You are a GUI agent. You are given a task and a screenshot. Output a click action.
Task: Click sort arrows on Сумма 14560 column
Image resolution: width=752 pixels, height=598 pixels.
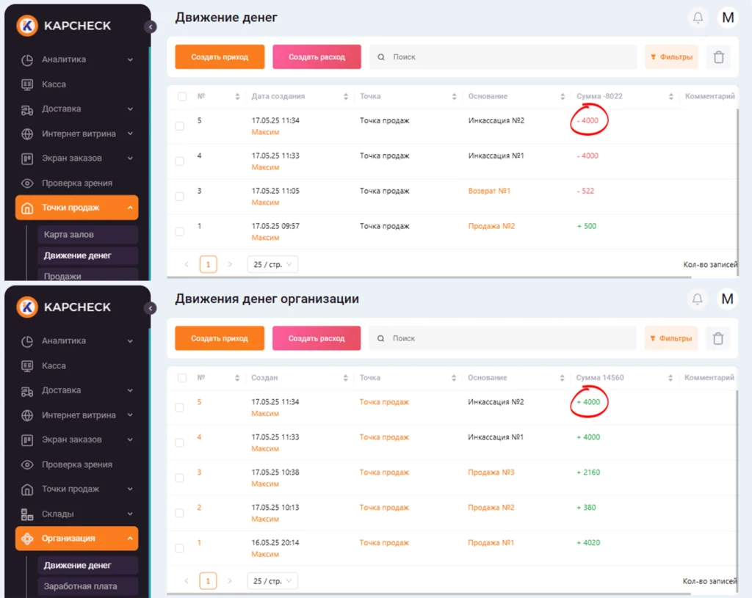click(671, 378)
